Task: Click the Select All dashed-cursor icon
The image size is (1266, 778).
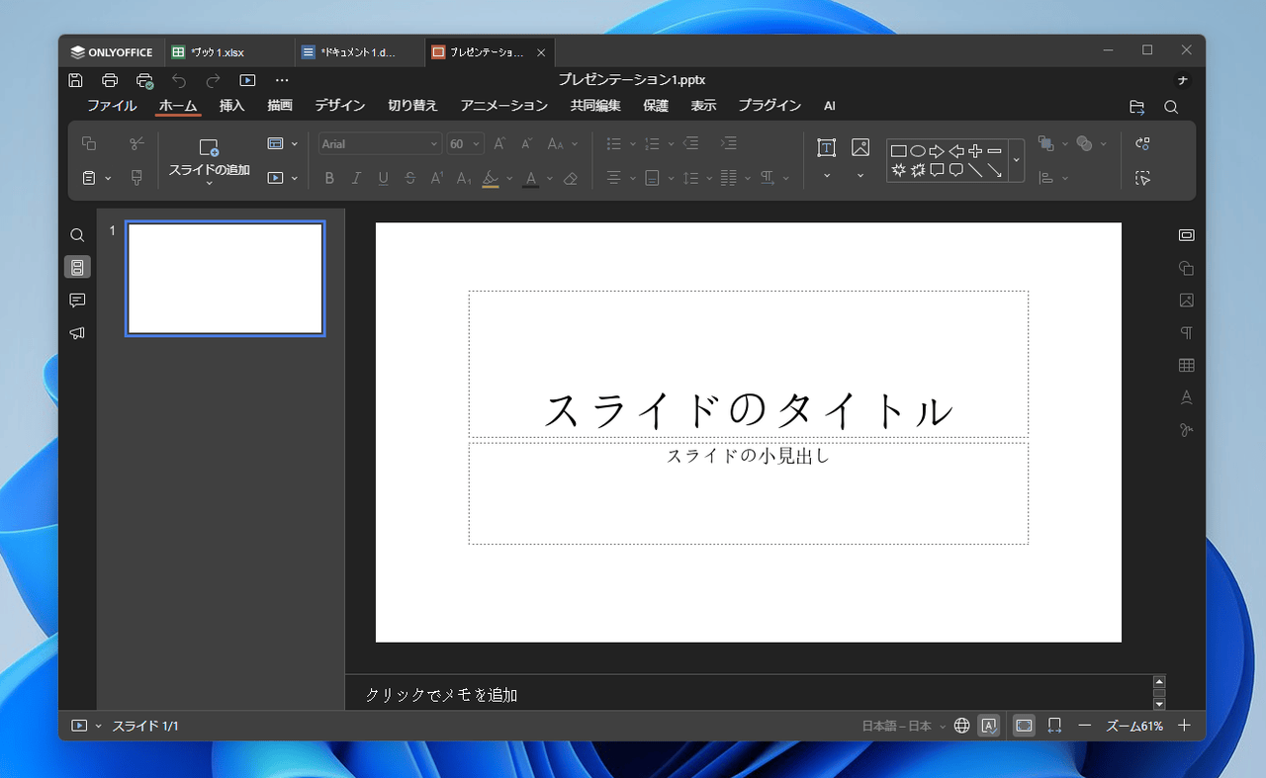Action: coord(1143,178)
